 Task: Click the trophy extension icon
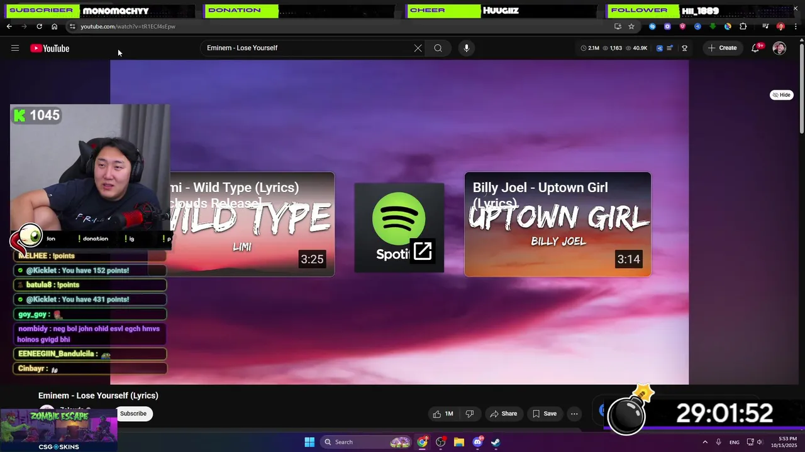[x=684, y=48]
